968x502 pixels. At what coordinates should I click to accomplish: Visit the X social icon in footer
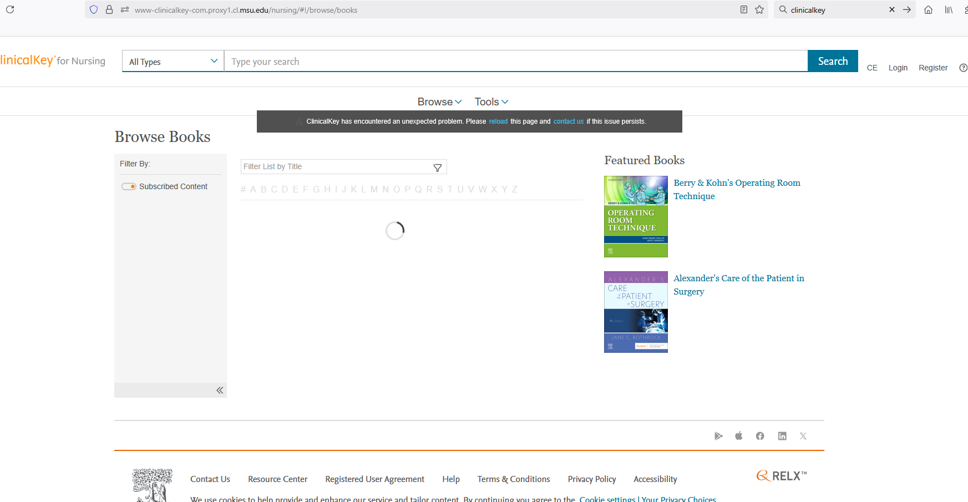pyautogui.click(x=803, y=436)
